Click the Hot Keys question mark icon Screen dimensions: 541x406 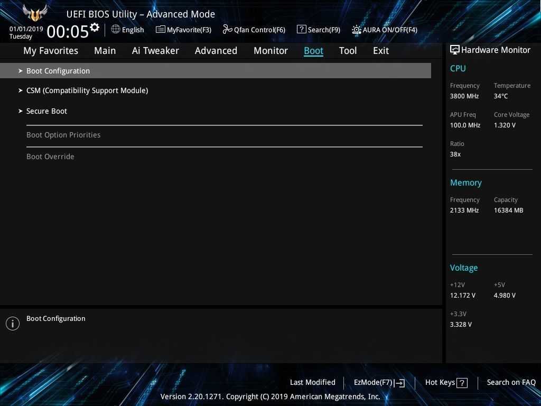coord(462,383)
